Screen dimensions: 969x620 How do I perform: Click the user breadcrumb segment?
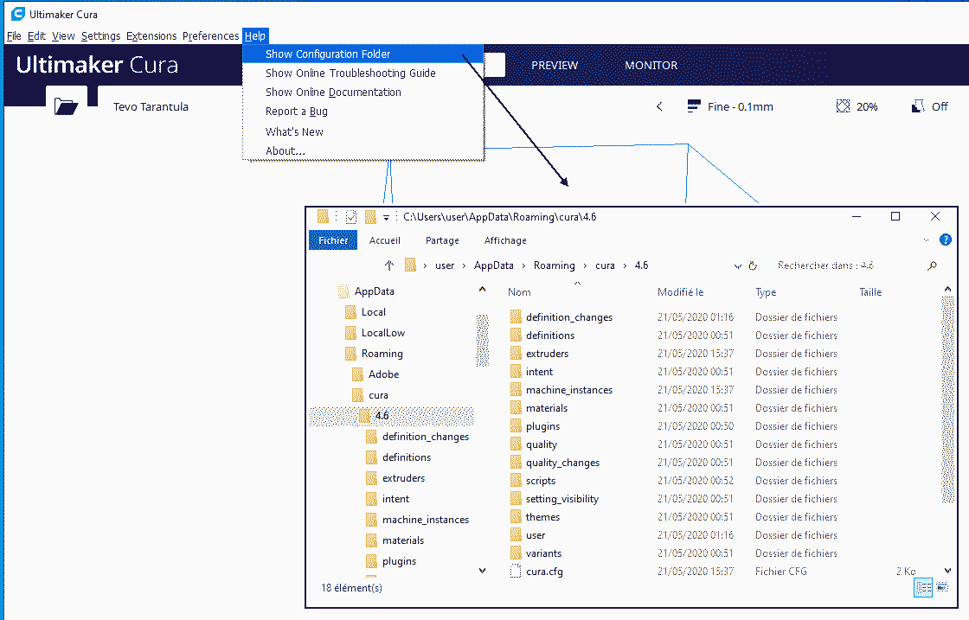445,265
